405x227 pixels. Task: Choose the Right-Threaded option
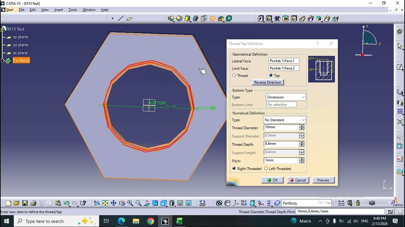pyautogui.click(x=234, y=169)
